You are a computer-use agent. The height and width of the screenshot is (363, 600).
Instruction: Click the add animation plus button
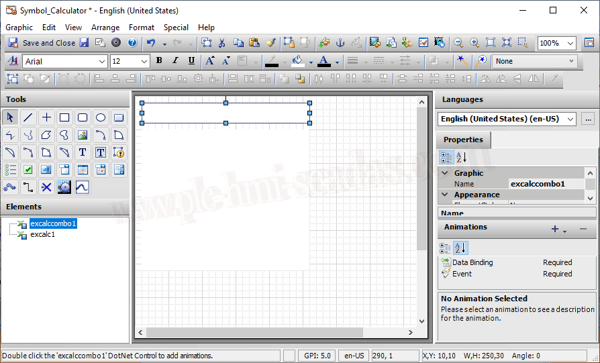coord(555,229)
